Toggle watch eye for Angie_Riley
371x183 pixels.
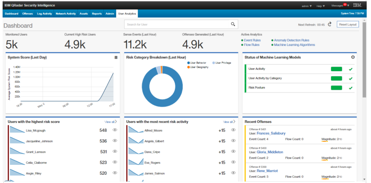[x=115, y=173]
